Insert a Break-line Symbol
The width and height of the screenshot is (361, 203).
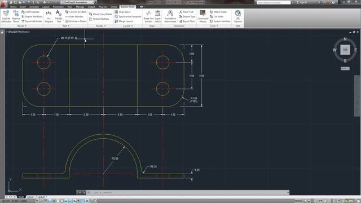tap(148, 16)
